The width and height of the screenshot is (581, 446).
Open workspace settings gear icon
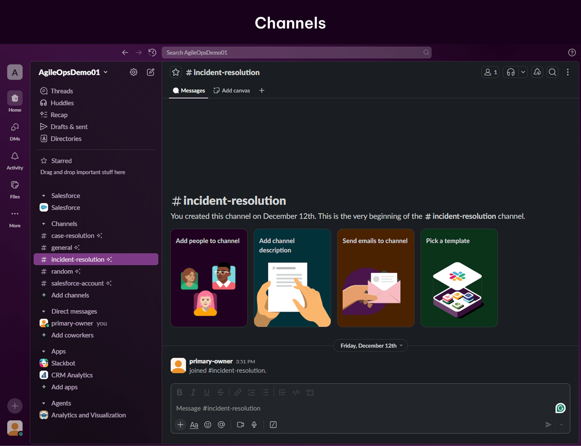click(133, 72)
